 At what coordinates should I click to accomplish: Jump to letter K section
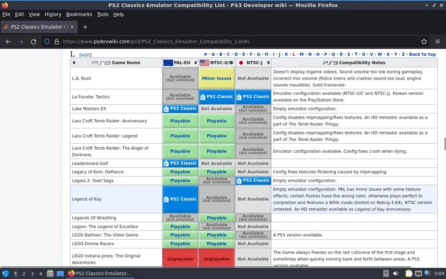(x=286, y=54)
